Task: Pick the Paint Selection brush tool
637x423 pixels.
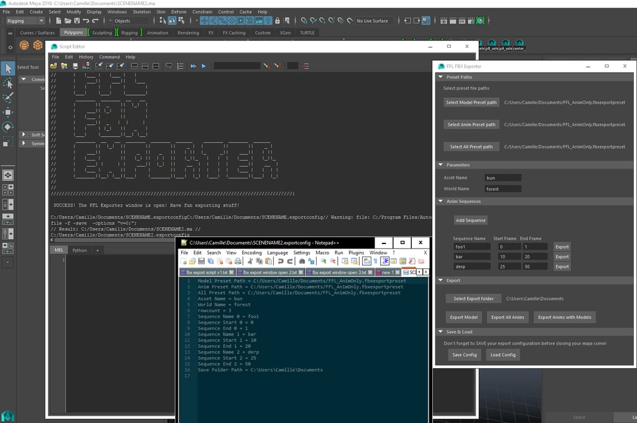Action: click(8, 98)
